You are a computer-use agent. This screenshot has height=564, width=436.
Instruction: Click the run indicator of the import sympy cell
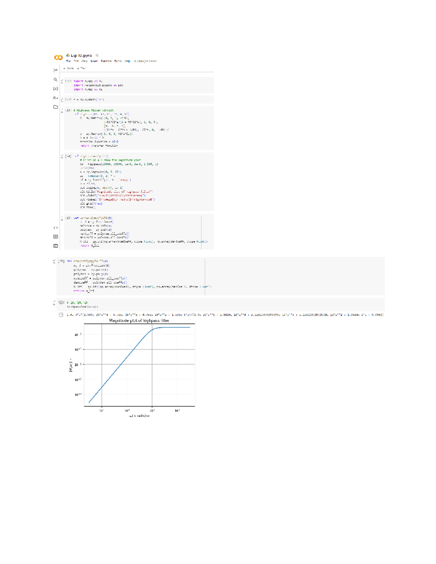[x=62, y=81]
